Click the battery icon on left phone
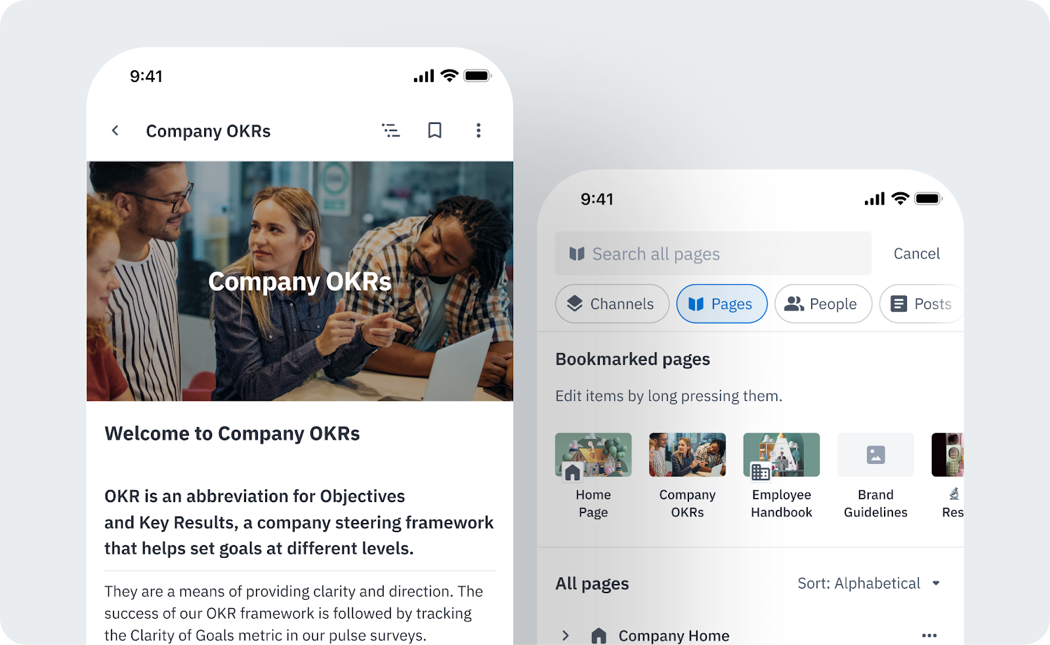 pyautogui.click(x=478, y=76)
